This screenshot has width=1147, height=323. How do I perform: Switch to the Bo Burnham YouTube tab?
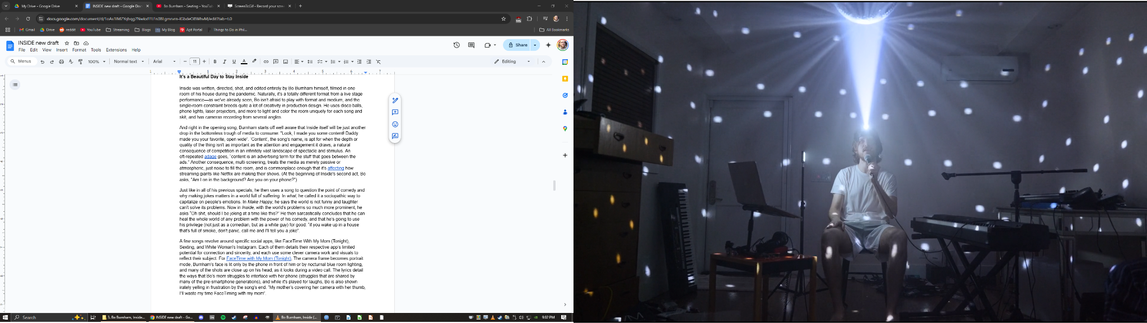[x=184, y=6]
